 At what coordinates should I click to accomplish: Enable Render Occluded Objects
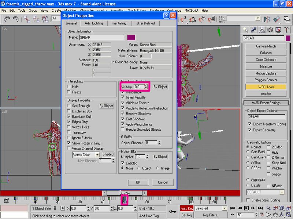pyautogui.click(x=123, y=130)
